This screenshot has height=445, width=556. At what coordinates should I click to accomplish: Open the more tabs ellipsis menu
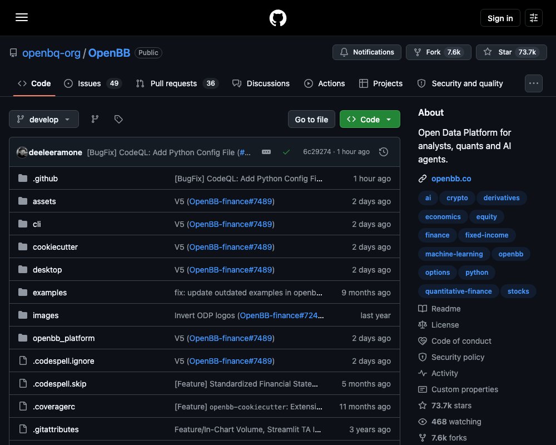pos(534,83)
